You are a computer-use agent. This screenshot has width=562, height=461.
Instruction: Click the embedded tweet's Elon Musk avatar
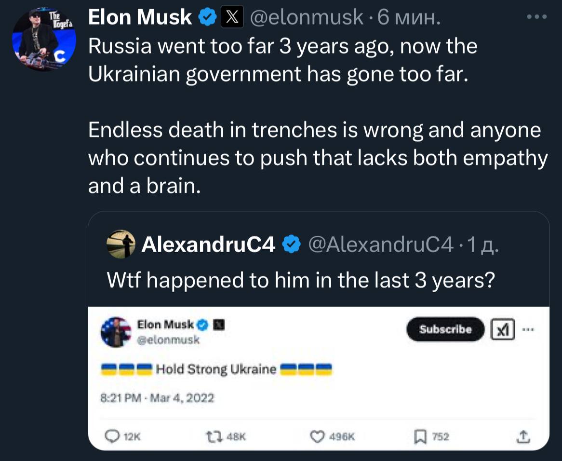(x=116, y=332)
